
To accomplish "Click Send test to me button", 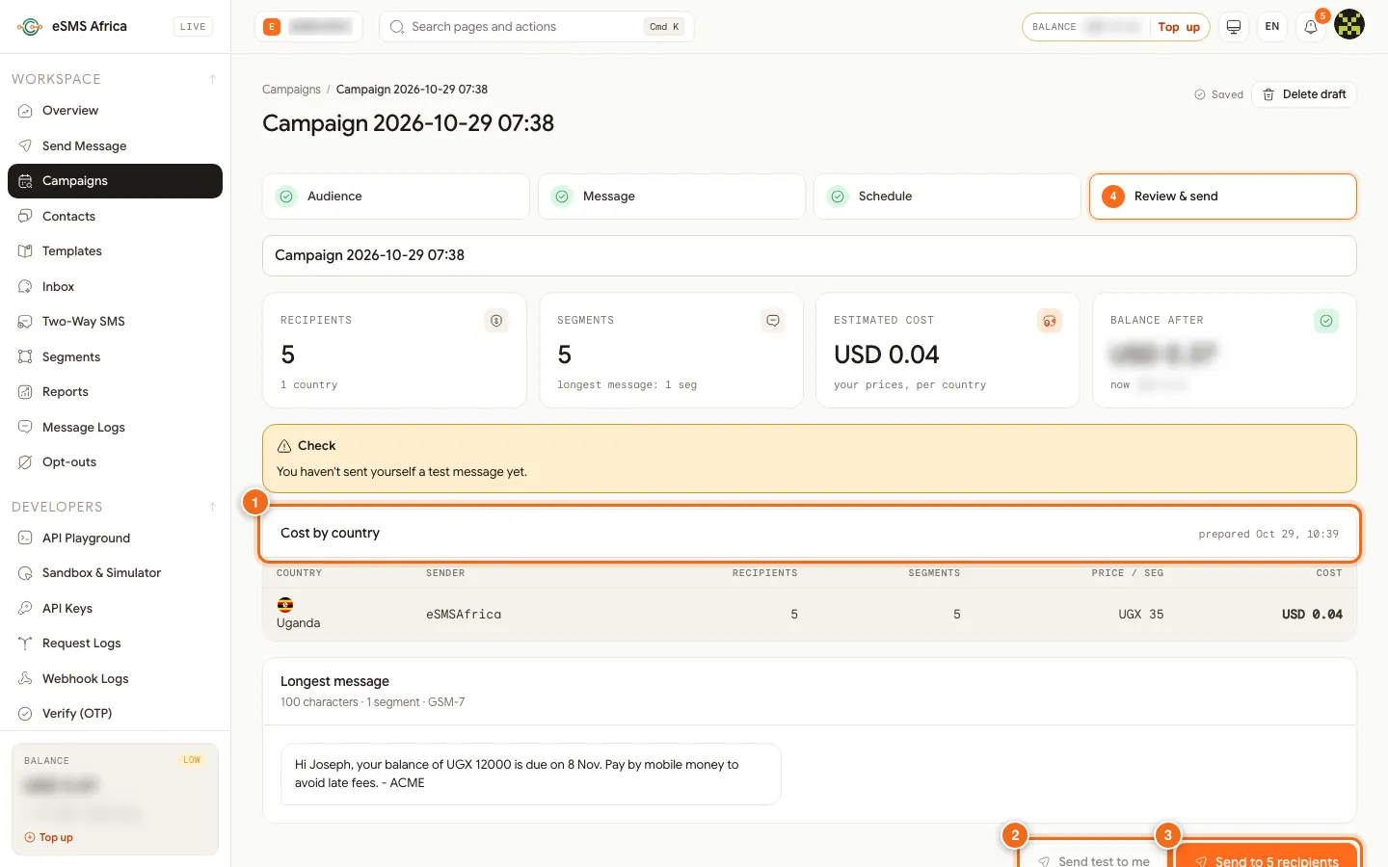I will [x=1094, y=856].
